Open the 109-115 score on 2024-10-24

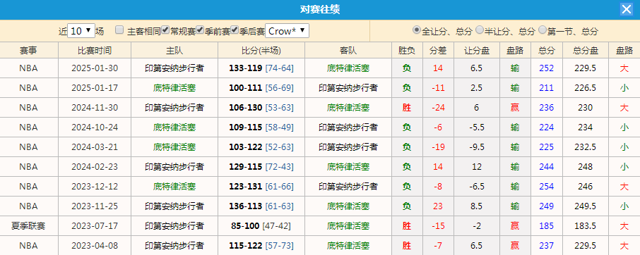245,127
